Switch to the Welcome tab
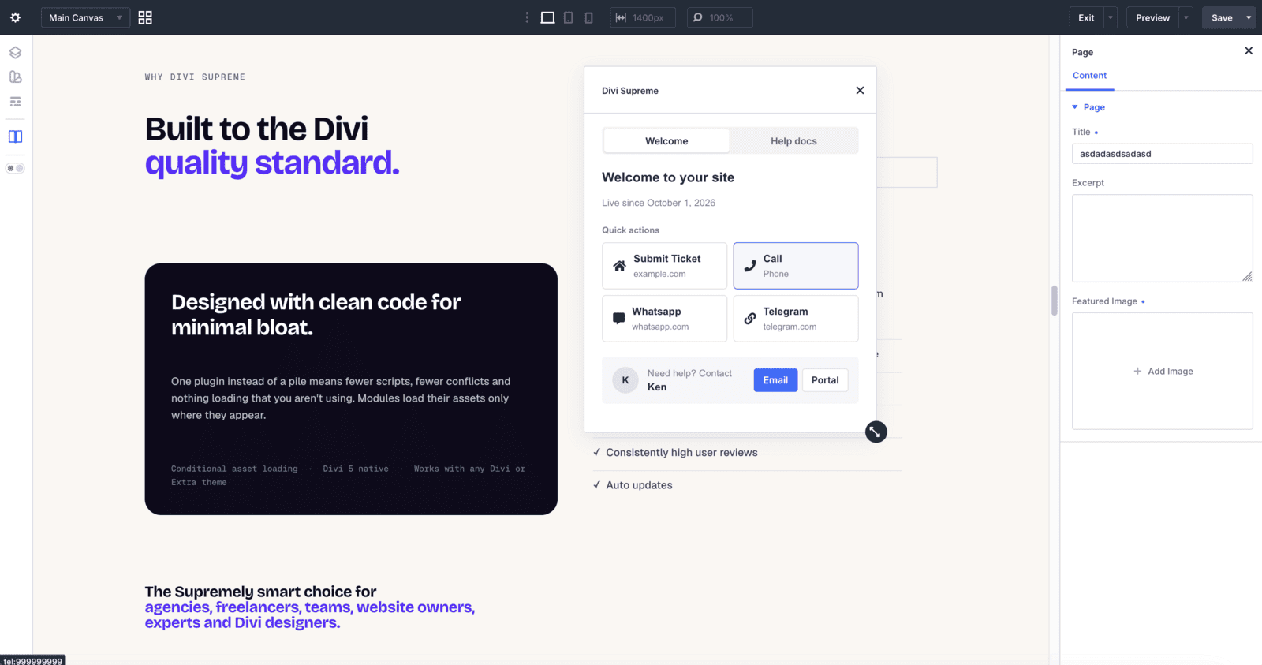The image size is (1262, 665). pyautogui.click(x=666, y=141)
